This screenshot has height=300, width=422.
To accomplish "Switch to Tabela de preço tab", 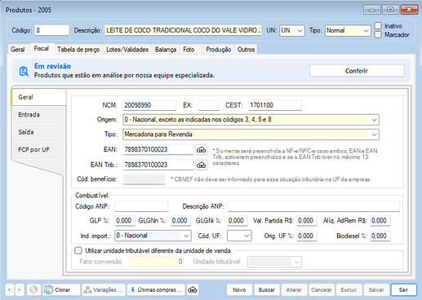I will (x=78, y=50).
